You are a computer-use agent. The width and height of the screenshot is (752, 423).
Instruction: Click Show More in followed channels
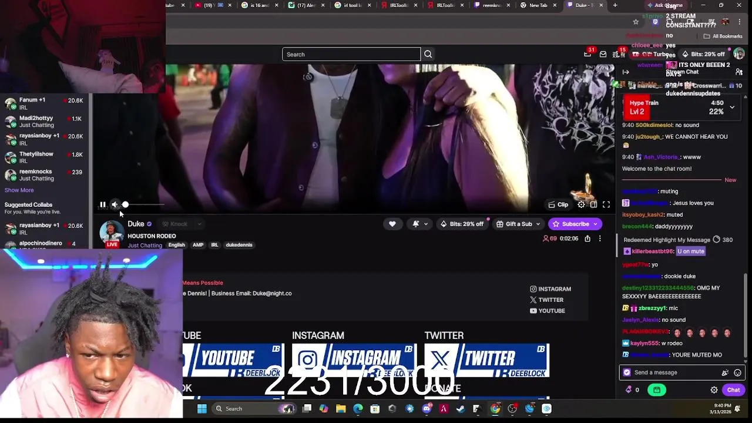[19, 190]
